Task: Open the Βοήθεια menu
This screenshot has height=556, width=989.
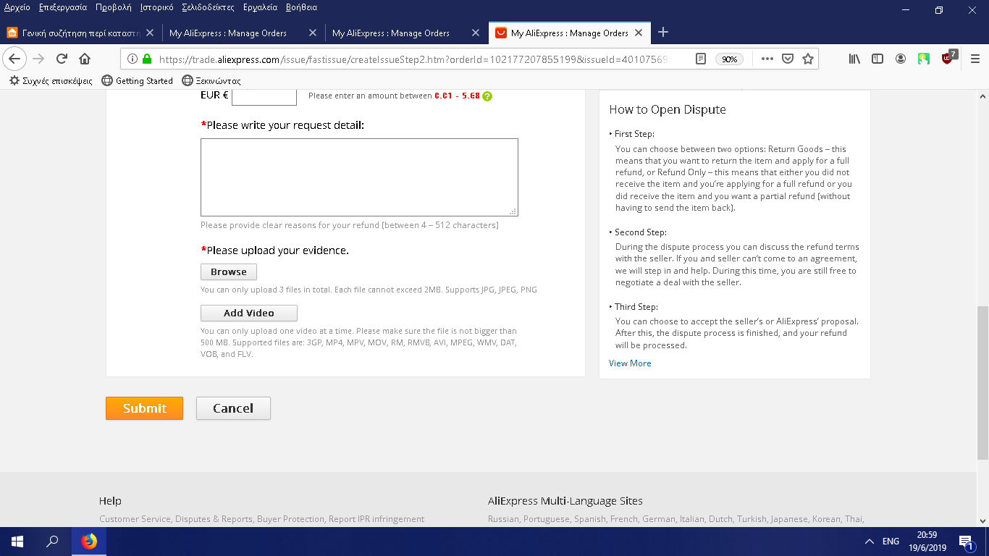Action: click(x=302, y=7)
